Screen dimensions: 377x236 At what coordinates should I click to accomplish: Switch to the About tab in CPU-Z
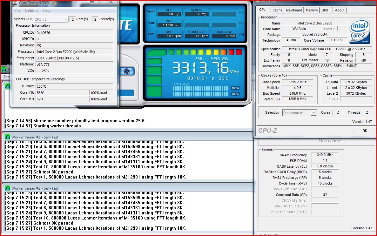pyautogui.click(x=340, y=10)
